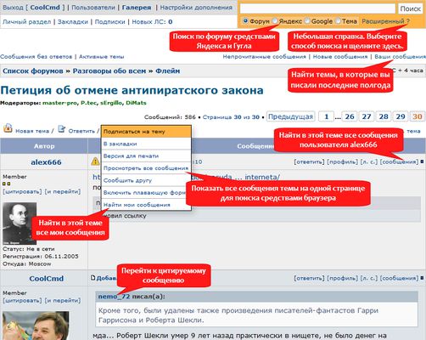Click the warning triangle icon in alex666's post

95,161
